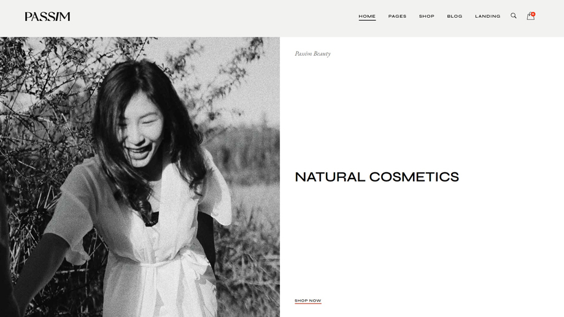
Task: Click the Passim Beauty tagline text
Action: pyautogui.click(x=312, y=53)
